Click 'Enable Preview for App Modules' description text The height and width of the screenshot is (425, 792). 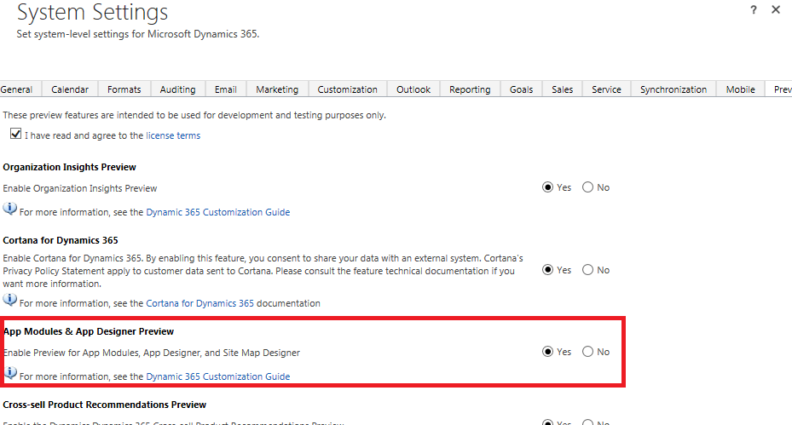coord(152,353)
